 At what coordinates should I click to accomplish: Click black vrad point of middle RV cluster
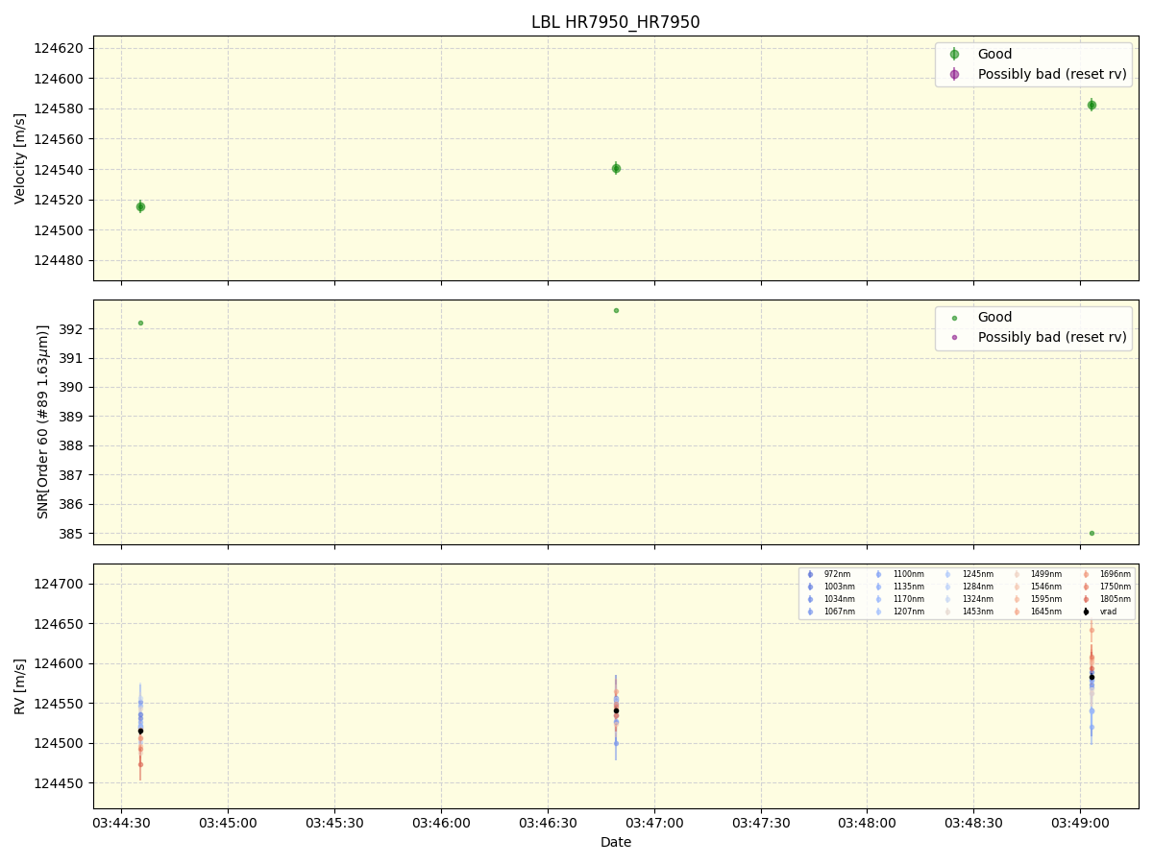[616, 710]
